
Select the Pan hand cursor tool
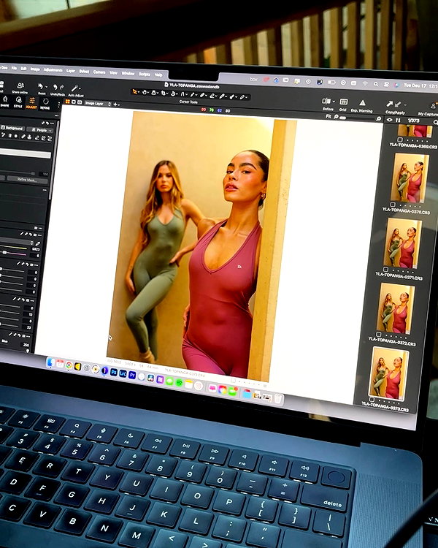145,92
